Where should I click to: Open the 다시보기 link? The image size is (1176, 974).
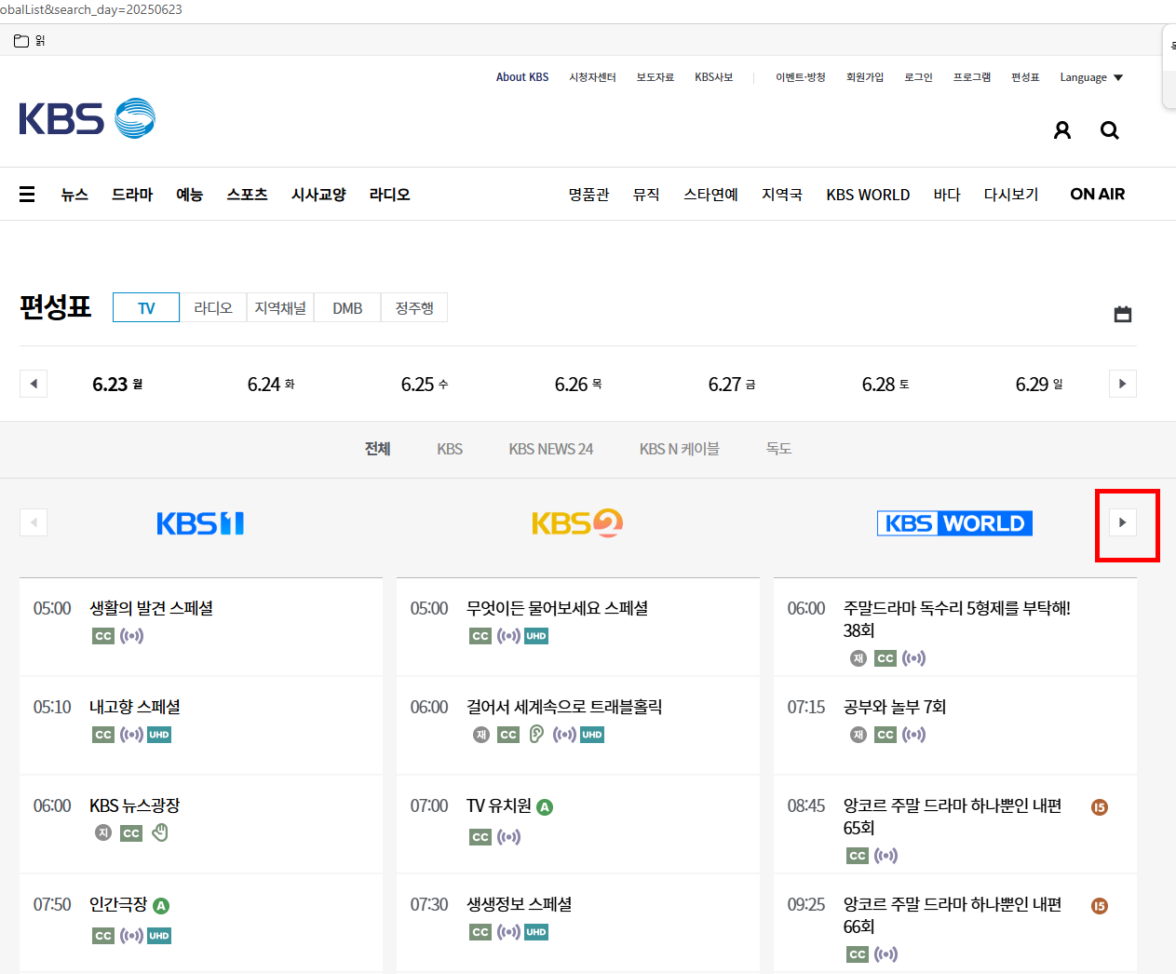click(x=1011, y=195)
